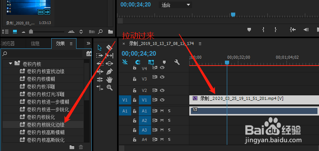Screen dimensions: 319x151
Task: Toggle linked selection in timeline
Action: (x=151, y=62)
